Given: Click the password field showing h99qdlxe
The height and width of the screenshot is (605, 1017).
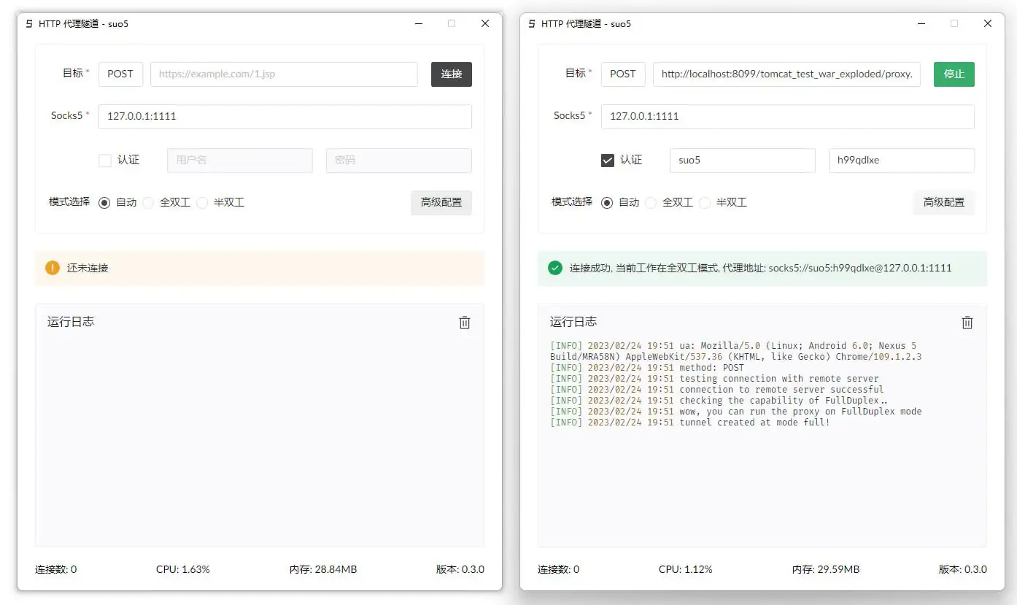Looking at the screenshot, I should [902, 160].
